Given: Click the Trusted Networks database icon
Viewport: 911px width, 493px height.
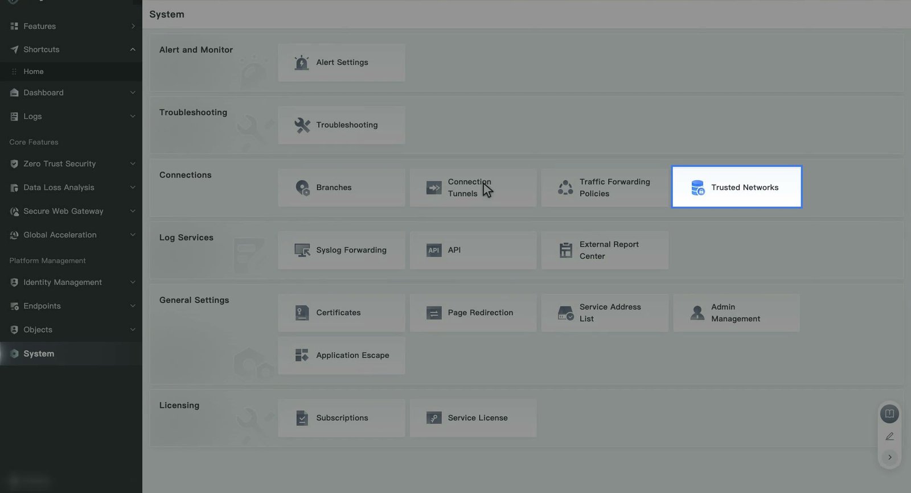Looking at the screenshot, I should coord(697,188).
